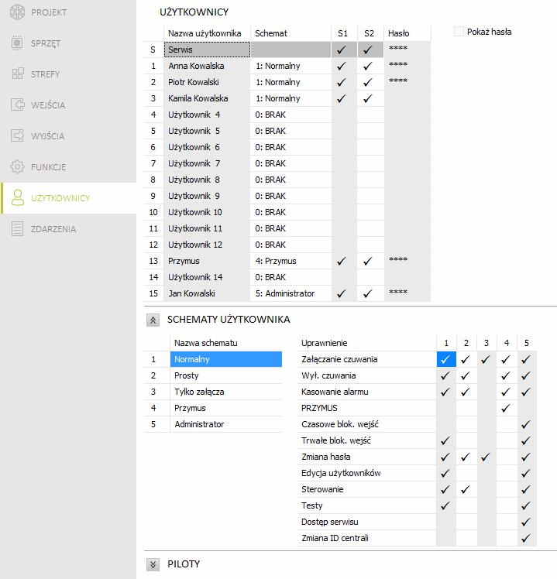Open the WYJŚCIA menu label
Viewport: 557px width, 579px height.
(48, 136)
